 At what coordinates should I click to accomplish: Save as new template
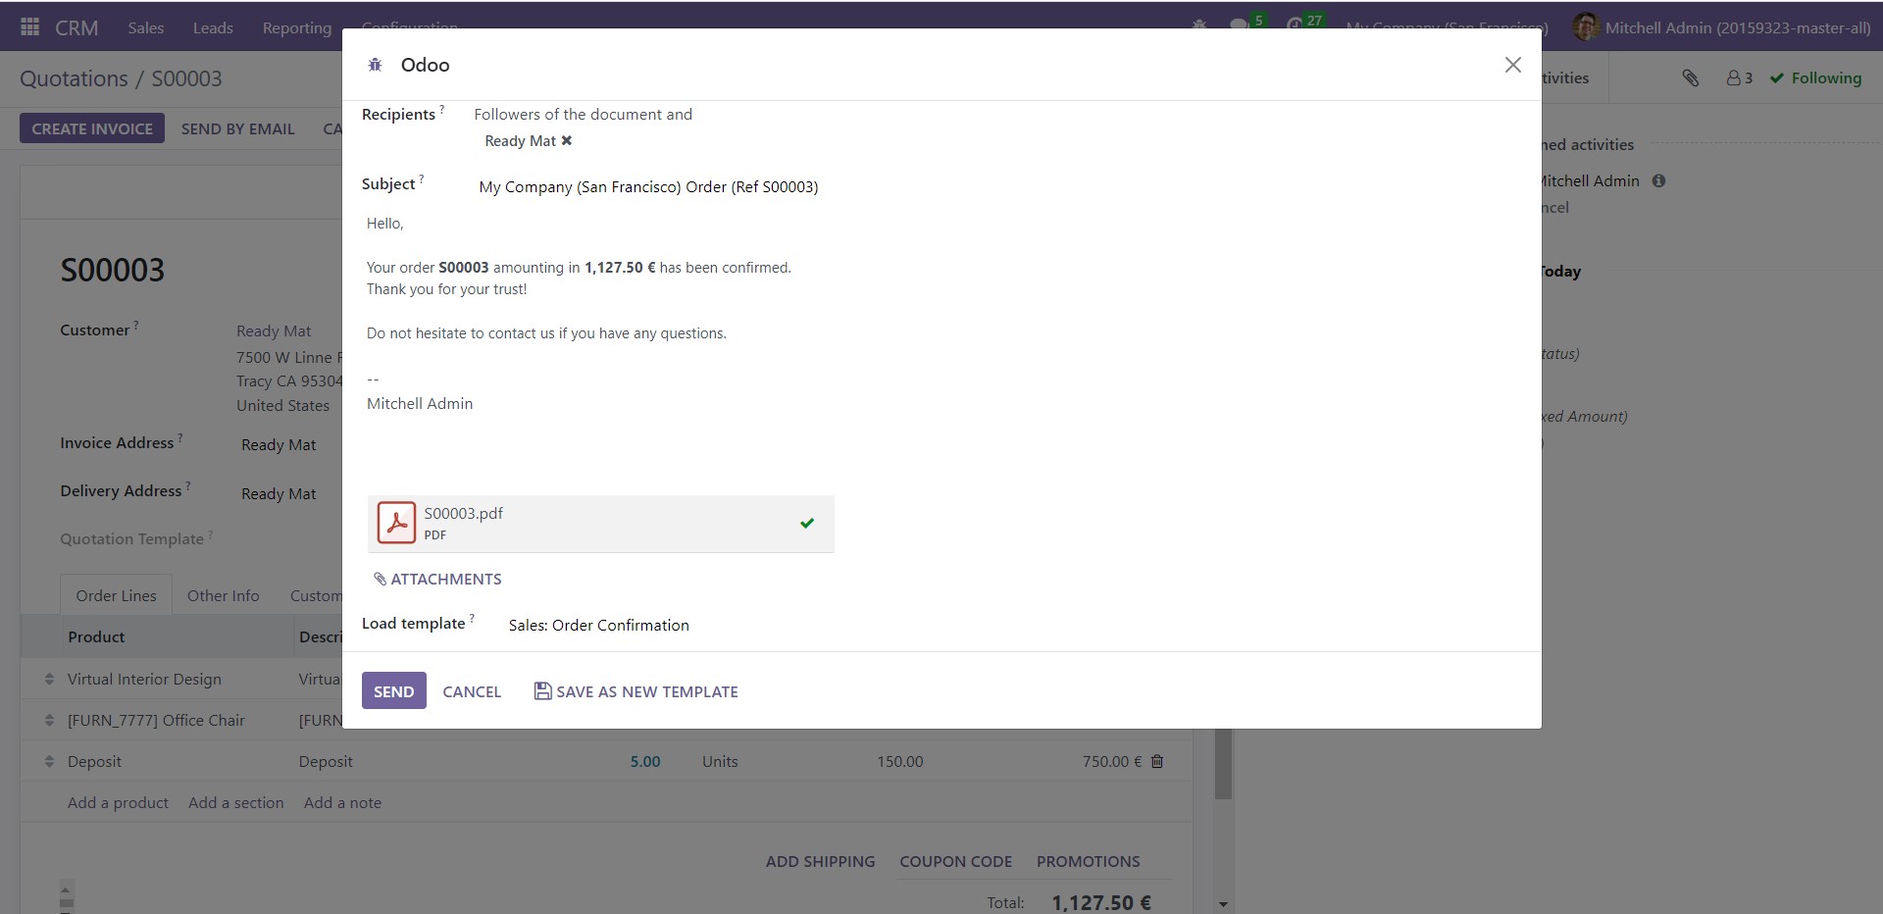click(x=636, y=691)
